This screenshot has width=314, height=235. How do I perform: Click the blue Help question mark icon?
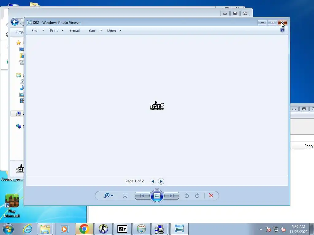(x=282, y=30)
